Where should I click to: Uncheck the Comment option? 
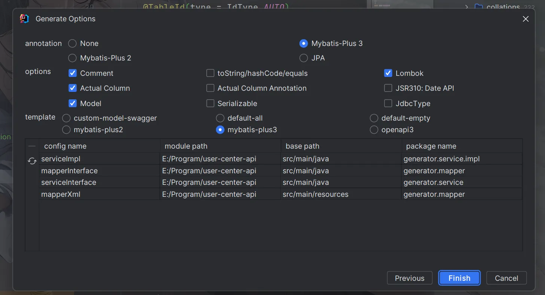[73, 73]
